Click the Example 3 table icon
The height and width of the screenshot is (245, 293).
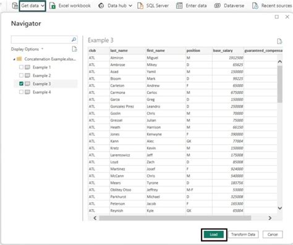tap(27, 84)
